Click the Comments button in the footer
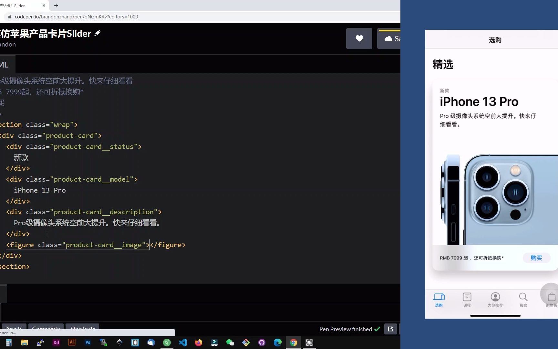This screenshot has height=349, width=558. (46, 328)
